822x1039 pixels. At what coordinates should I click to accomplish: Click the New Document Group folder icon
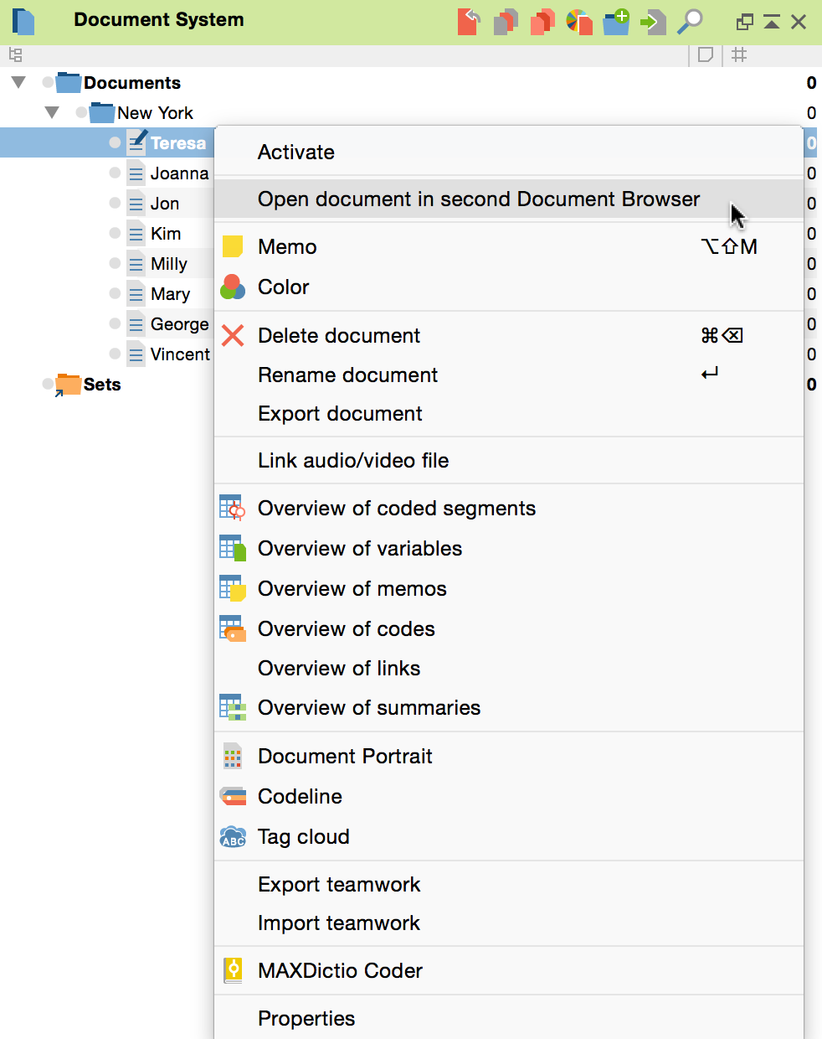click(616, 21)
